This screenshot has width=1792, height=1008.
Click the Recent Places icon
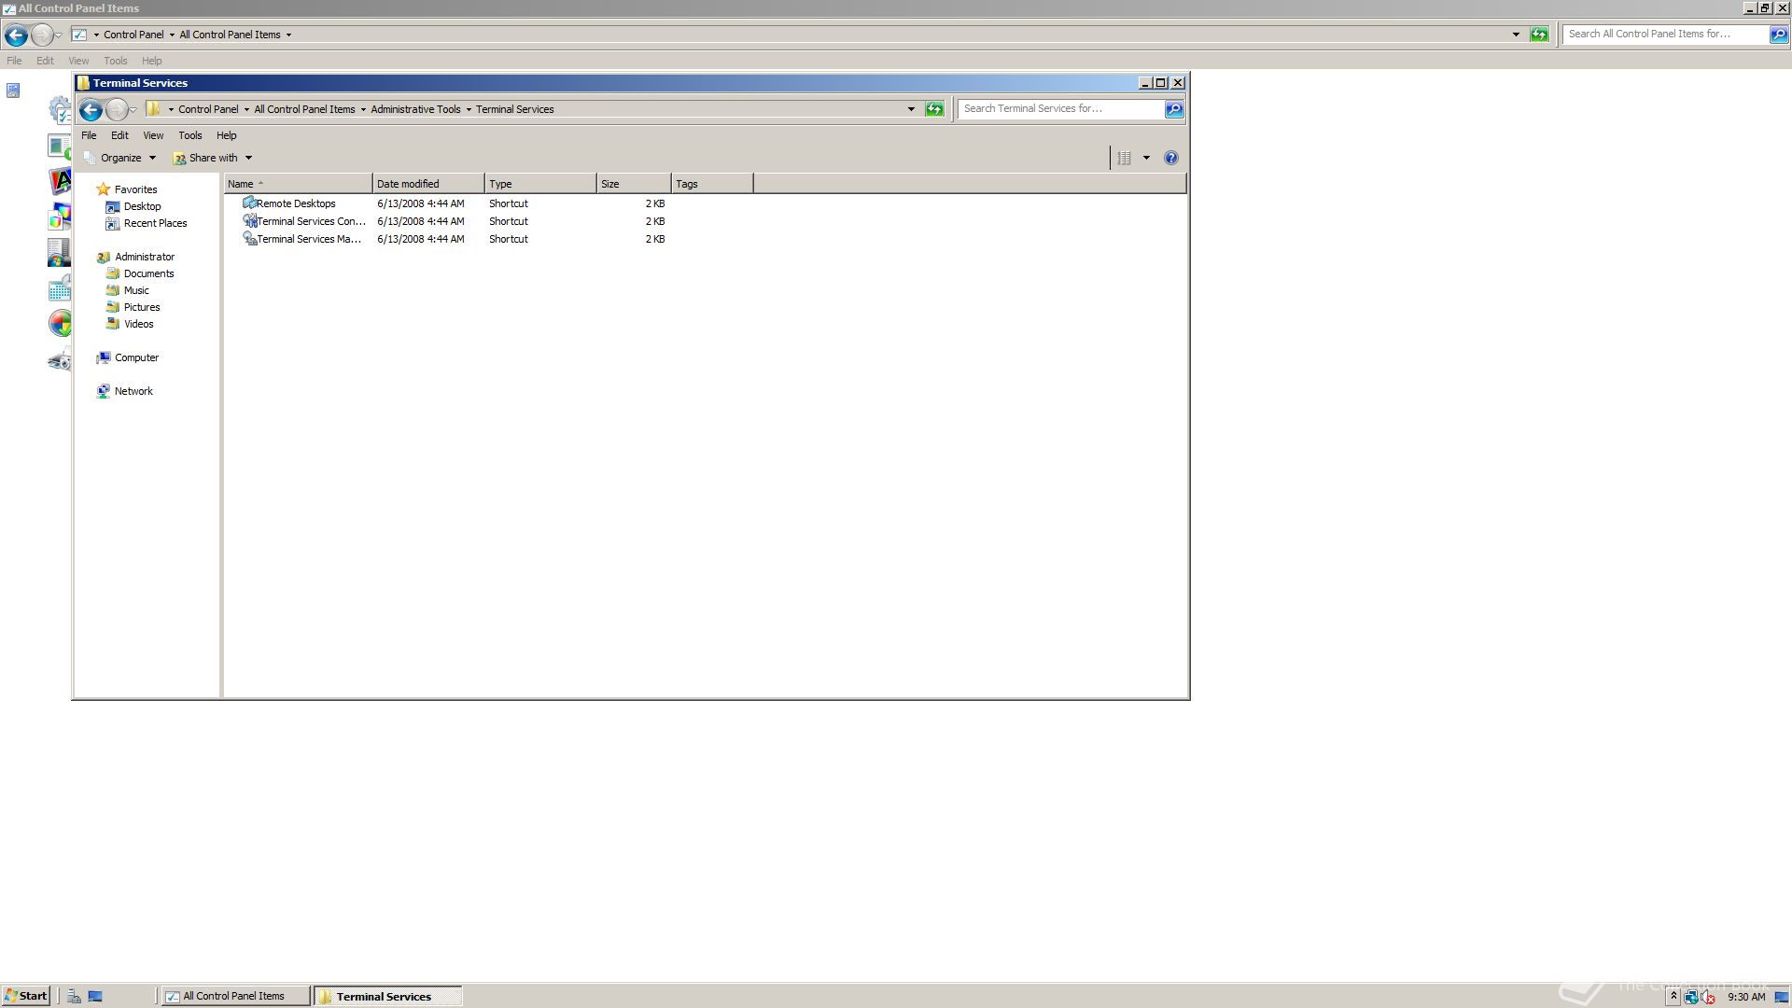coord(113,223)
